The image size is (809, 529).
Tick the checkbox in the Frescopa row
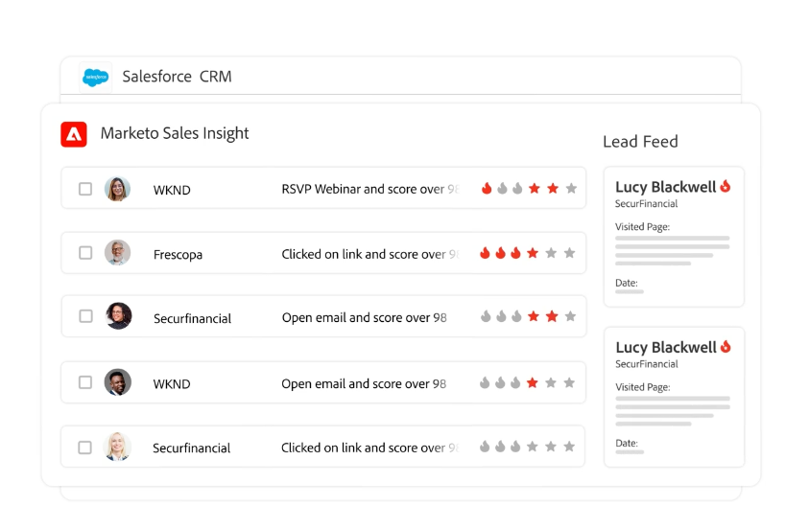point(85,253)
